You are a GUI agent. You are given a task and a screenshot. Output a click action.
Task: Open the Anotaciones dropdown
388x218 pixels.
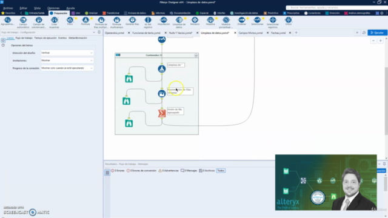pyautogui.click(x=67, y=61)
